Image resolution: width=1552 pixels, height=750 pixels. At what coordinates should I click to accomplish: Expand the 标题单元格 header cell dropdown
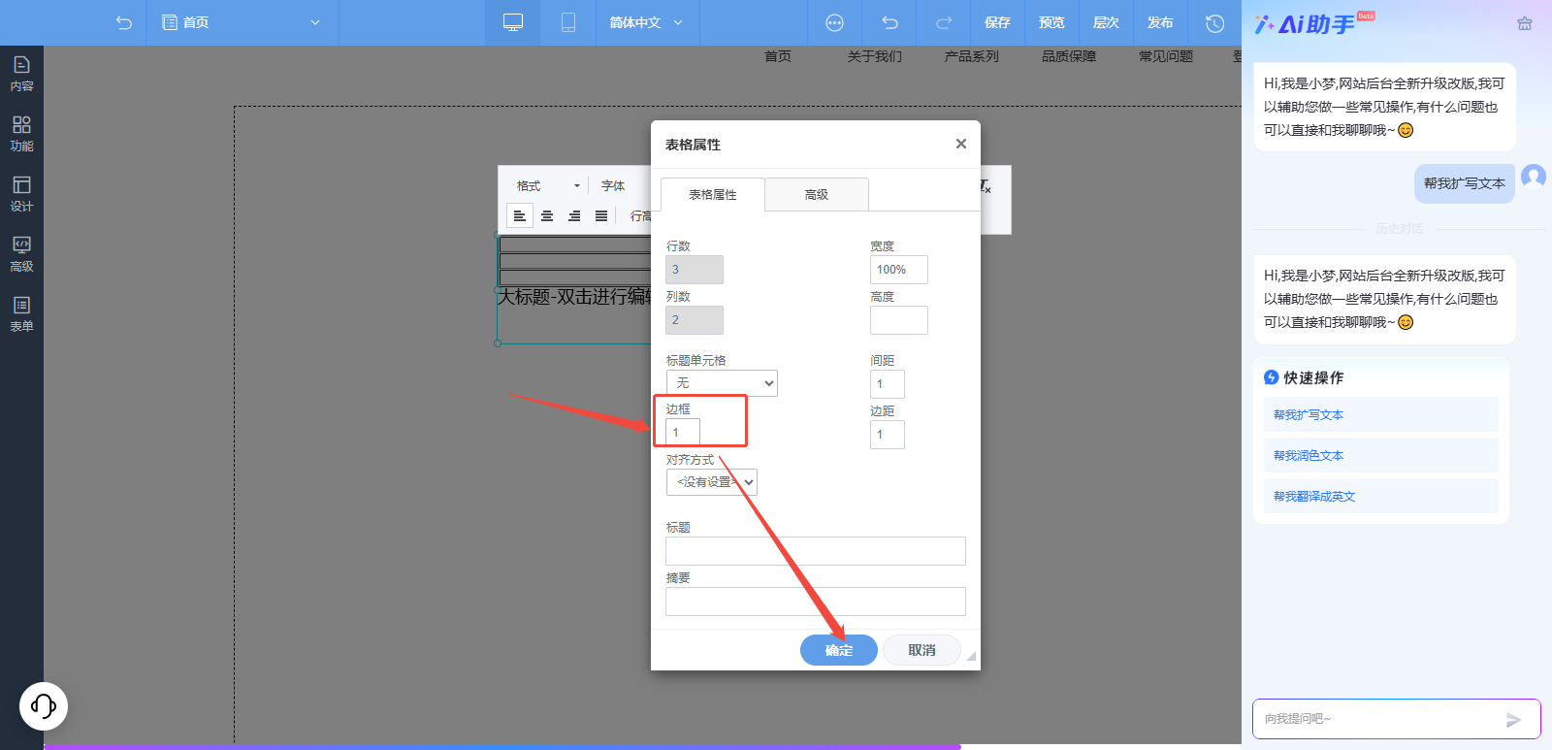pyautogui.click(x=722, y=383)
